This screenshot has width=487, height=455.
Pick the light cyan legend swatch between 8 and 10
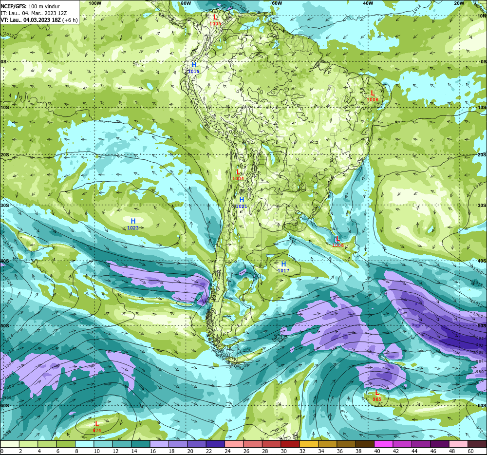[x=84, y=444]
